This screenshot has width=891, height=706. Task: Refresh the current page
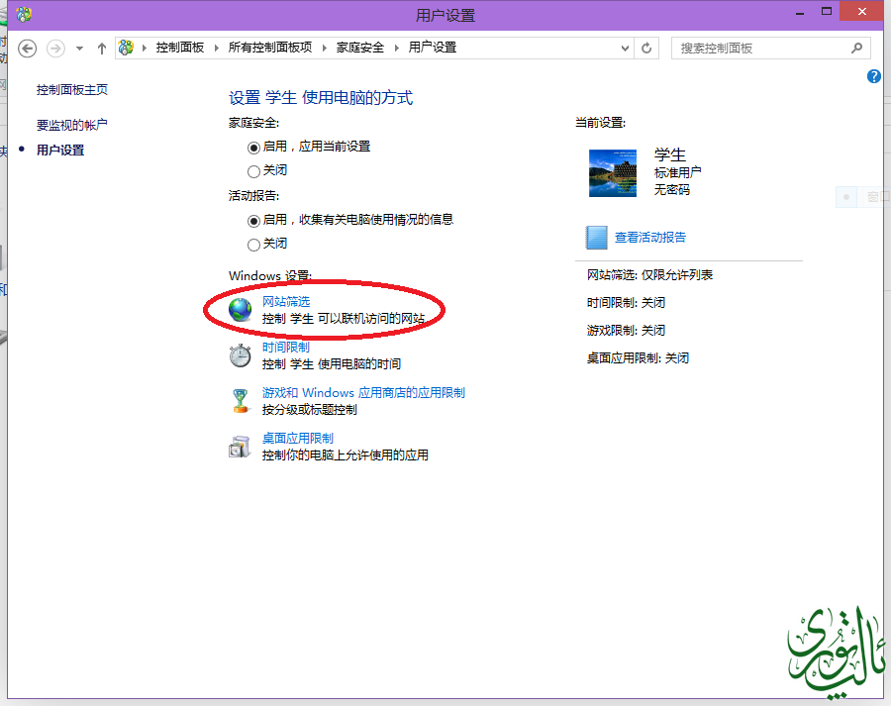(646, 49)
